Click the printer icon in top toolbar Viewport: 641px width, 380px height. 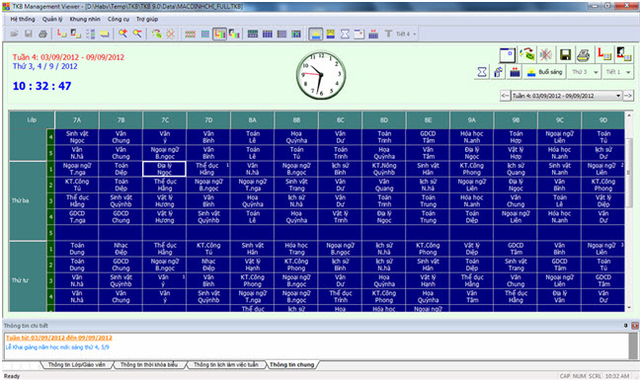pyautogui.click(x=42, y=34)
